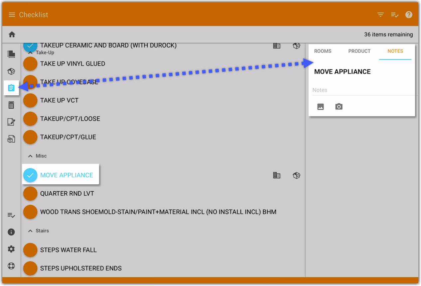
Task: Collapse the Stairs section
Action: [x=30, y=231]
